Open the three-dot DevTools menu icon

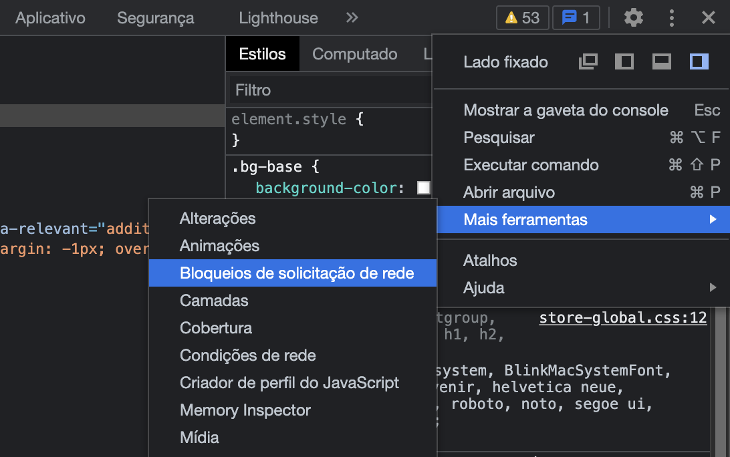point(671,18)
